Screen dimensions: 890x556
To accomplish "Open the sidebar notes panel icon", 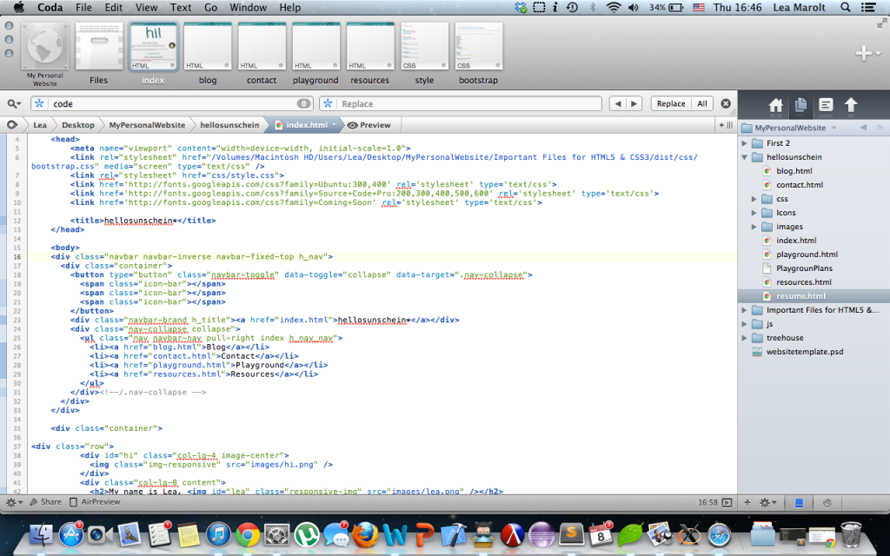I will click(x=826, y=105).
